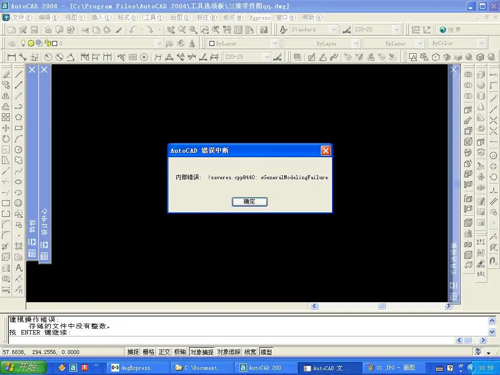Toggle the layer on/off lightbulb
This screenshot has width=500, height=375.
pyautogui.click(x=23, y=43)
